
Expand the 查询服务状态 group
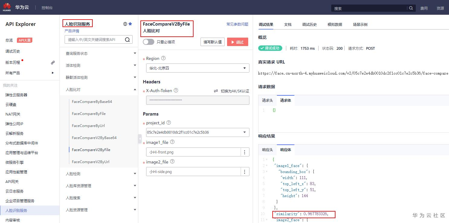coord(135,53)
